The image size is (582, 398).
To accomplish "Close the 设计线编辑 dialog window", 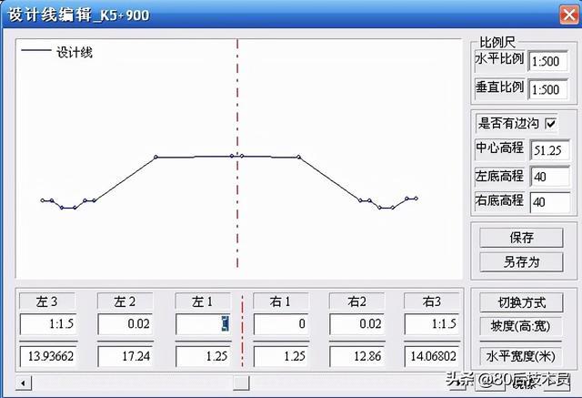I will 569,15.
